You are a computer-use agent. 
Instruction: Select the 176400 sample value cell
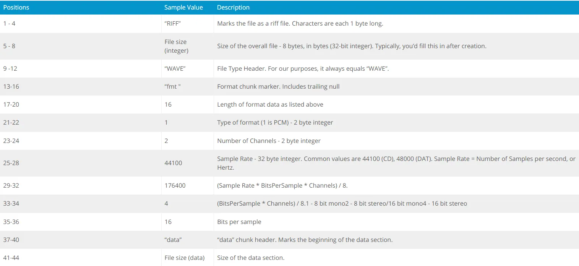175,185
